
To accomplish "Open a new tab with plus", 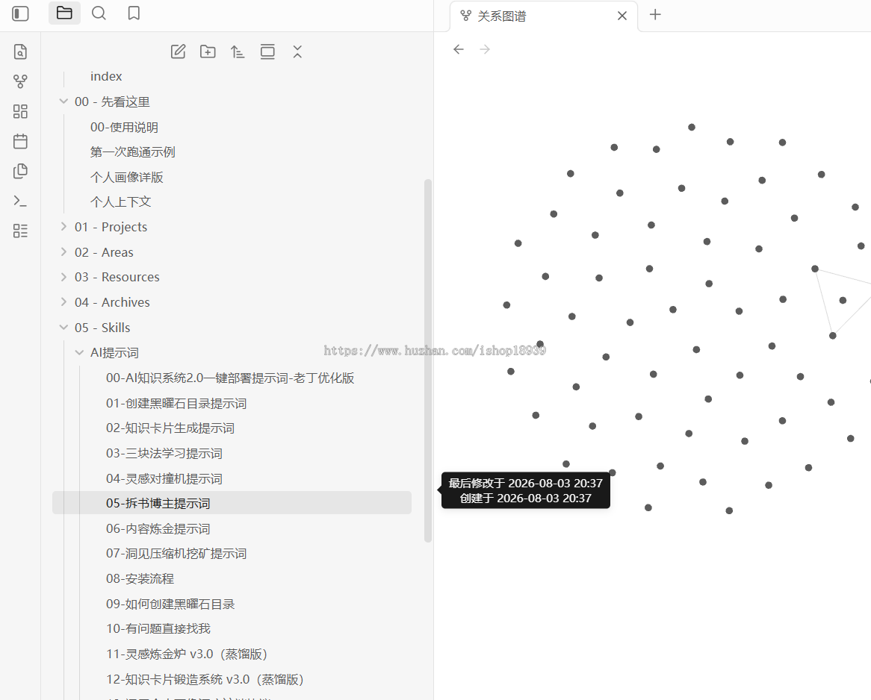I will coord(655,14).
